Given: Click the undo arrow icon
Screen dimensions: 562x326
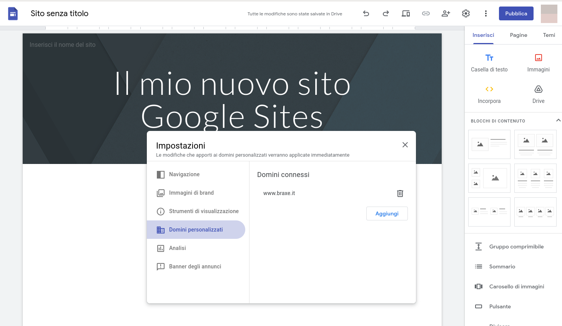Looking at the screenshot, I should pos(366,13).
